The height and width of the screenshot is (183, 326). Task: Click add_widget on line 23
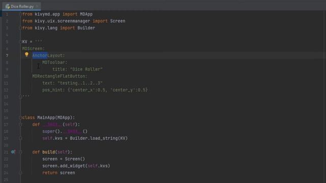[x=72, y=166]
